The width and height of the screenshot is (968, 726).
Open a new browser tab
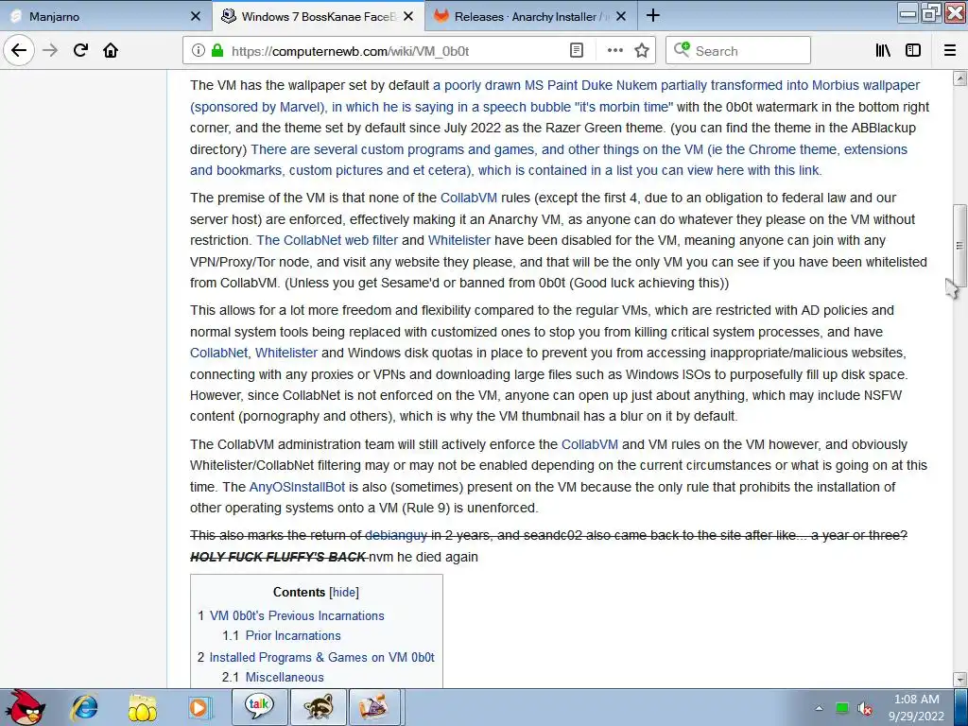point(653,16)
